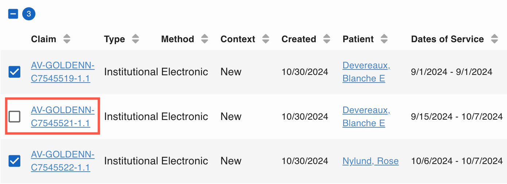Open patient Nylund, Rose
This screenshot has height=184, width=507.
point(371,161)
